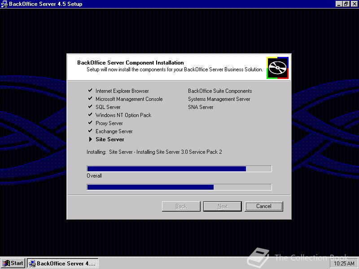Click BackOffice Suite Components entry
This screenshot has height=269, width=359.
[x=220, y=91]
